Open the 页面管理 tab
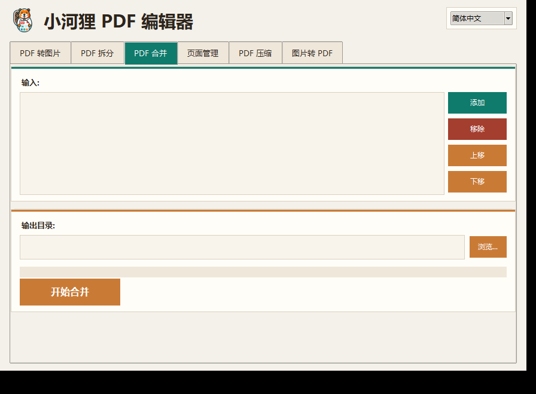This screenshot has height=394, width=536. 203,53
